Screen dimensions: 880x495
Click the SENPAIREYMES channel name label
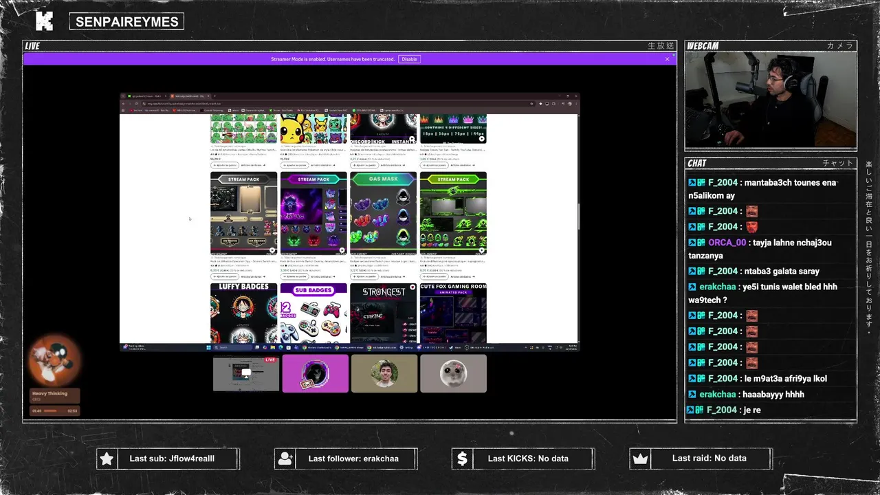pyautogui.click(x=126, y=22)
